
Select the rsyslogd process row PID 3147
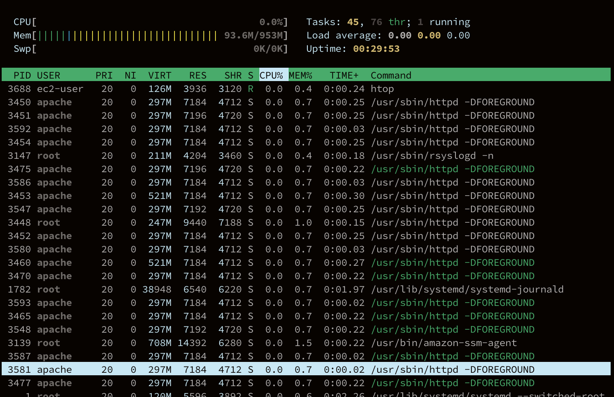[x=306, y=155]
